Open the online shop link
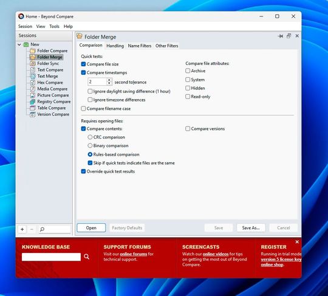 272,265
